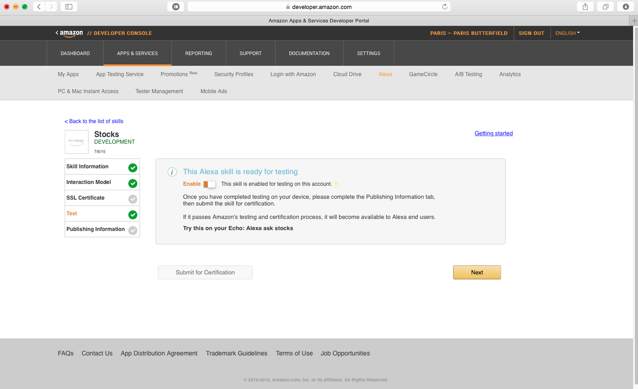Add a new tab with the plus button
Screen dimensions: 638x389
point(634,21)
